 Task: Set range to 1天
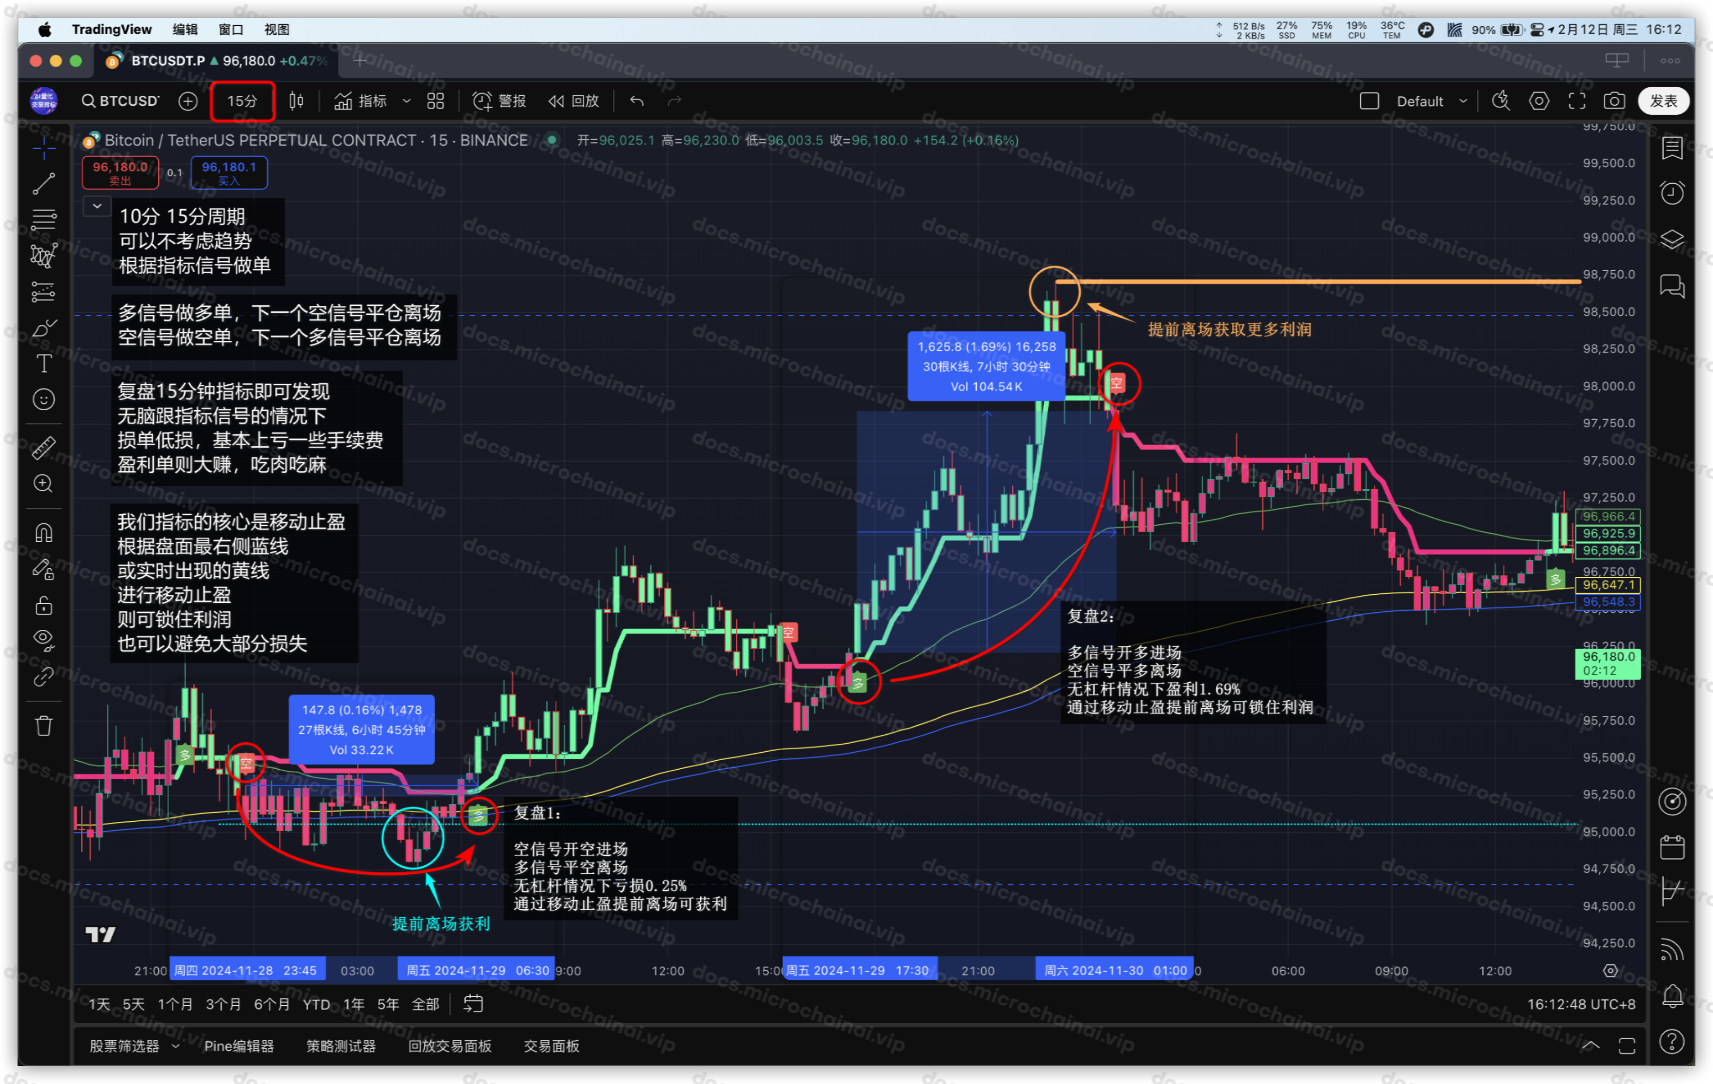coord(99,1004)
